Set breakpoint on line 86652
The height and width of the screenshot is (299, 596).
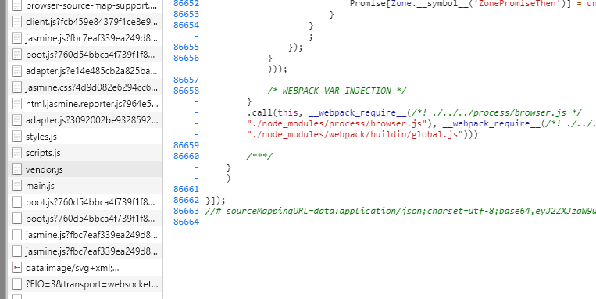click(x=186, y=3)
